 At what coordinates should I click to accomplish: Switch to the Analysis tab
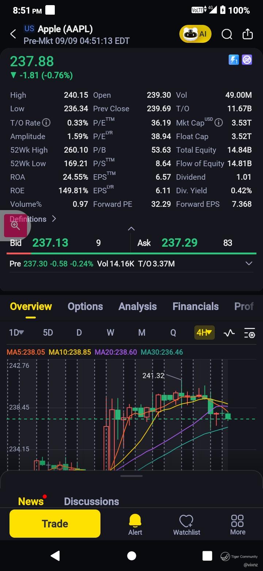coord(137,307)
